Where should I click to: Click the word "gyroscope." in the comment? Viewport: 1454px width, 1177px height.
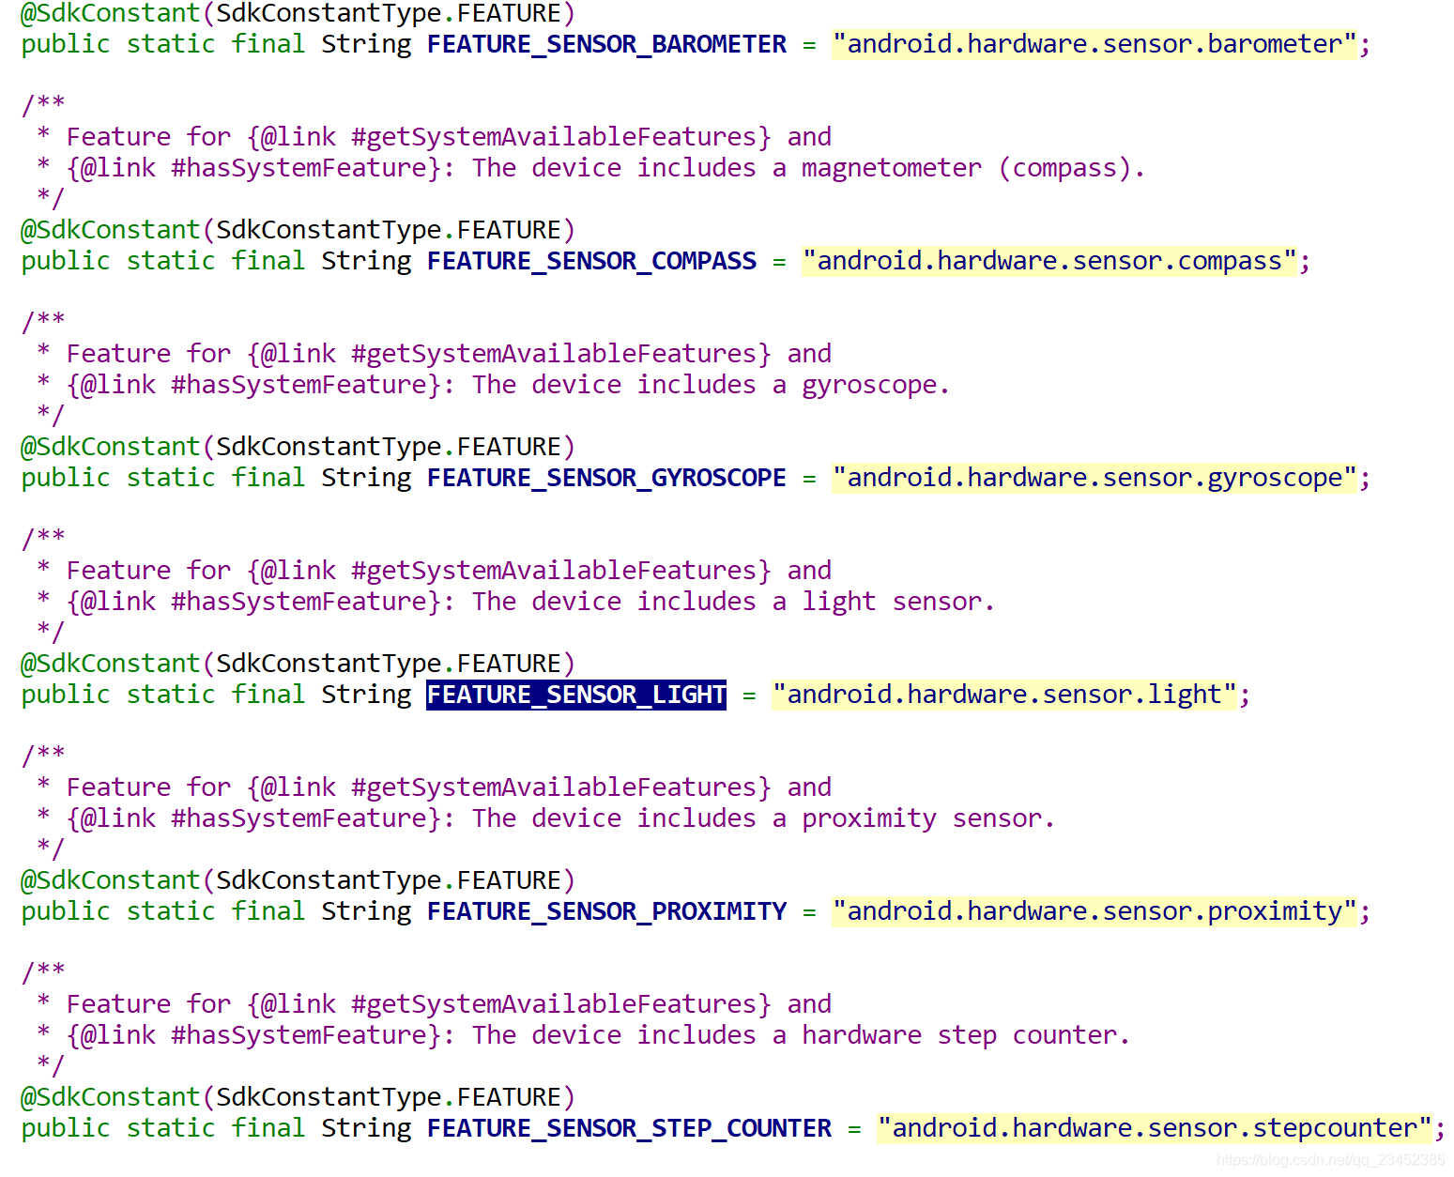click(876, 385)
